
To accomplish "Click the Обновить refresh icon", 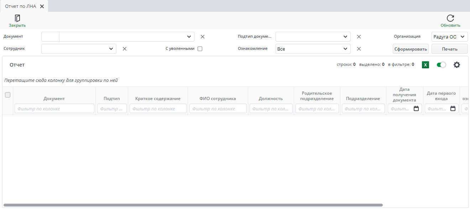I will click(x=450, y=18).
